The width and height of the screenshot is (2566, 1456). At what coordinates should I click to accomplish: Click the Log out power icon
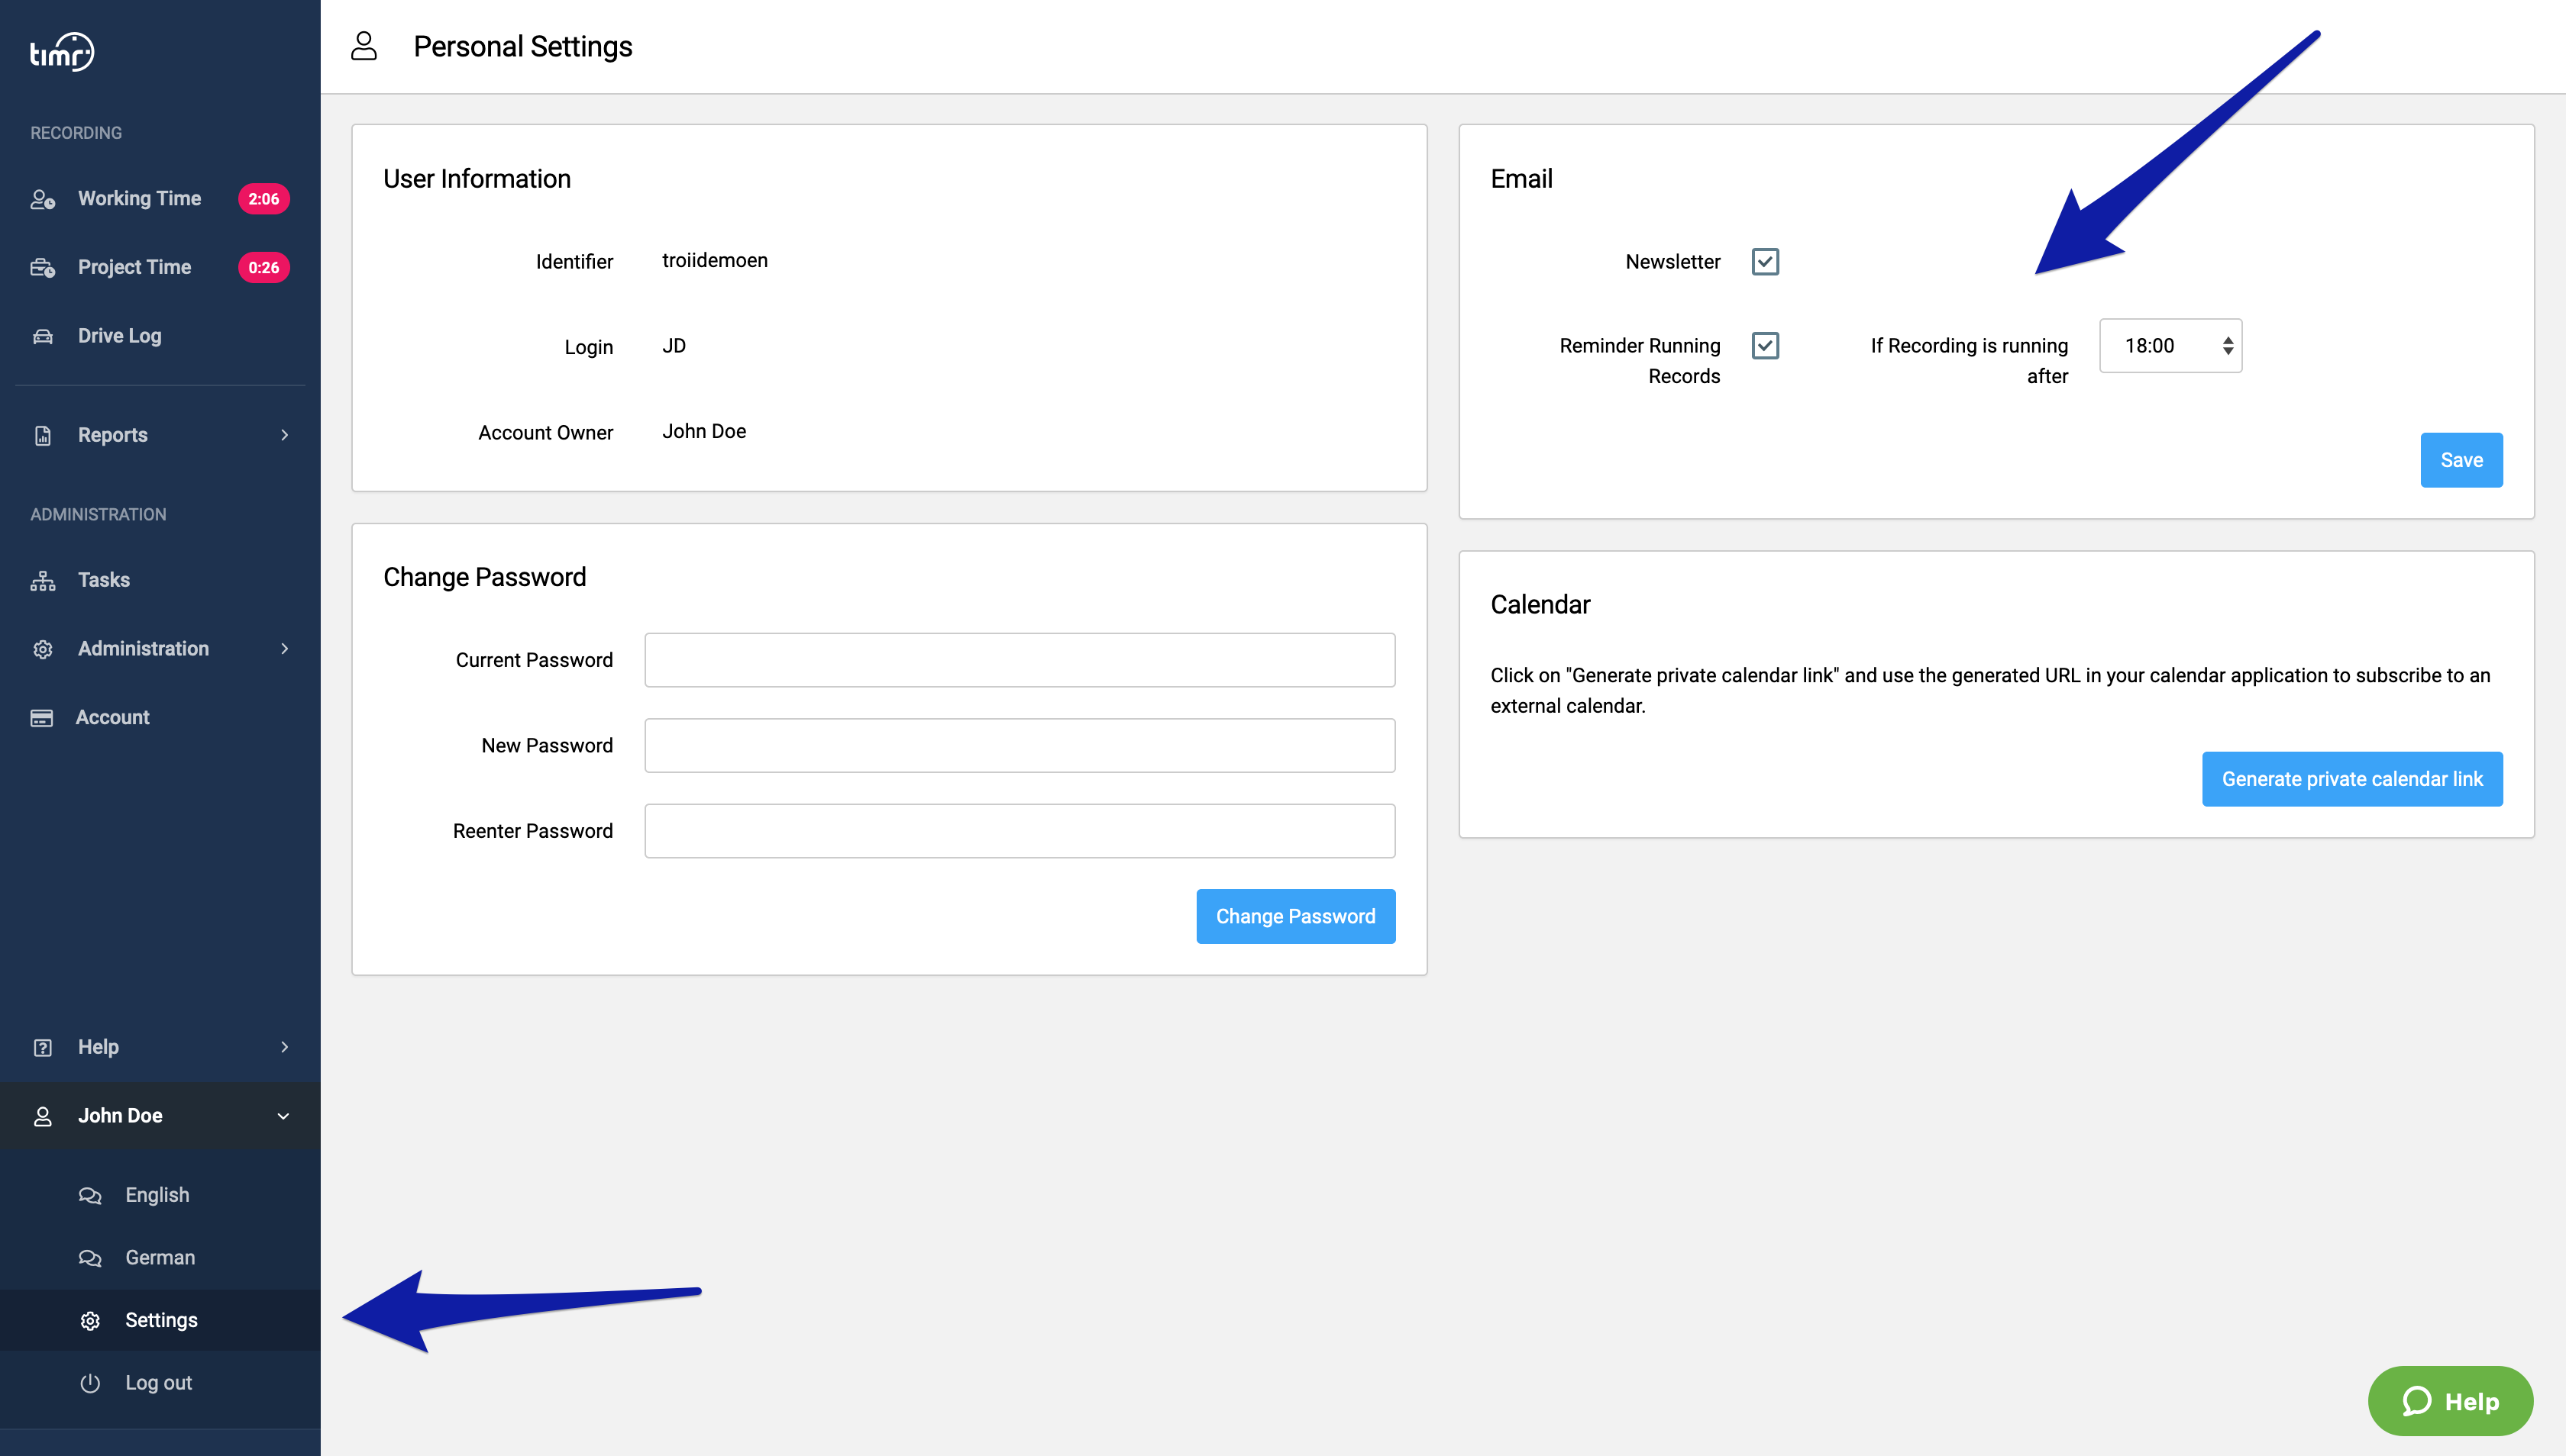point(90,1382)
